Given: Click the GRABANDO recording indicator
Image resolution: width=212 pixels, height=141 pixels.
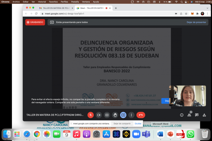Looking at the screenshot, I should tap(35, 22).
